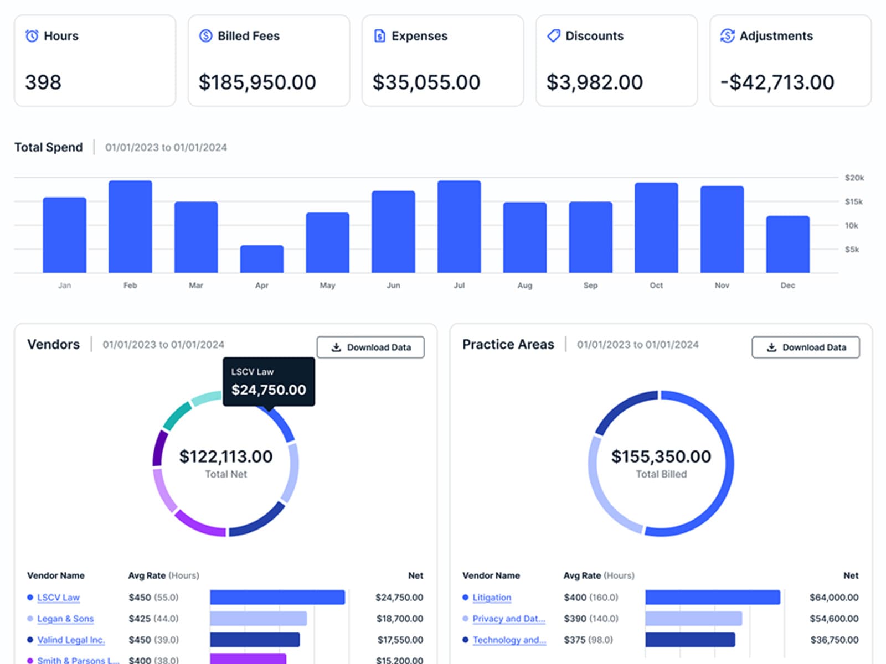Click the Privacy and Dat... legend dot
Image resolution: width=886 pixels, height=664 pixels.
point(465,619)
